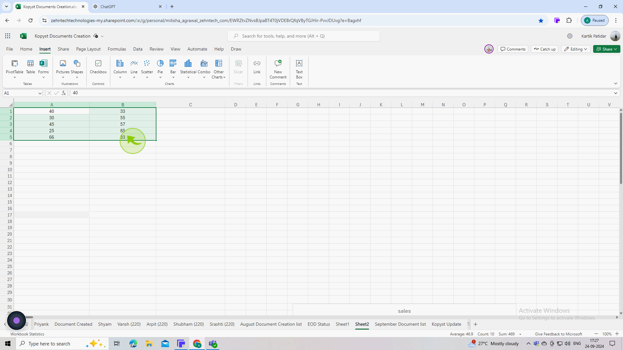
Task: Add a New Comment
Action: (278, 69)
